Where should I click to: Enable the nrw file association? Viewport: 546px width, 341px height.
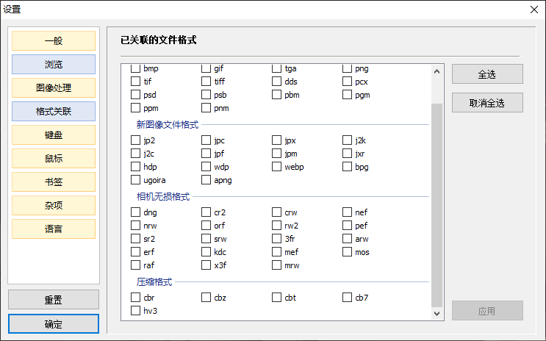(135, 226)
